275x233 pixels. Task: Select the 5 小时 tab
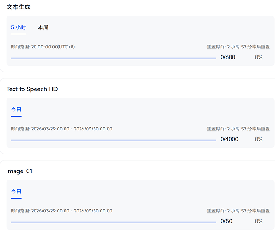[x=18, y=27]
